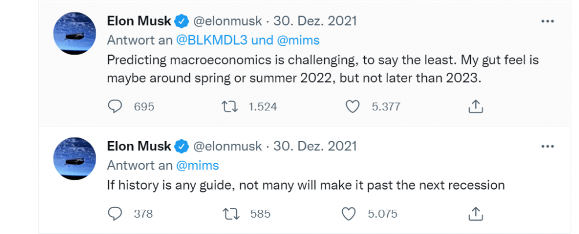Like the macroeconomics prediction tweet

353,106
